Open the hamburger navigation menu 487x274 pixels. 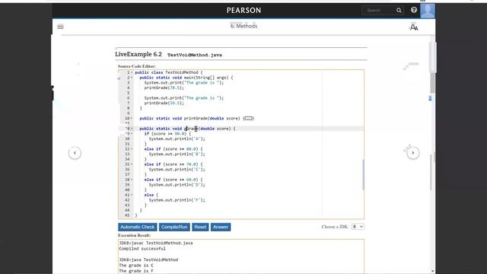coord(61,27)
